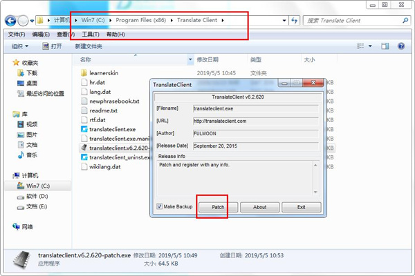Open the 文件(F) menu
415x276 pixels.
17,34
